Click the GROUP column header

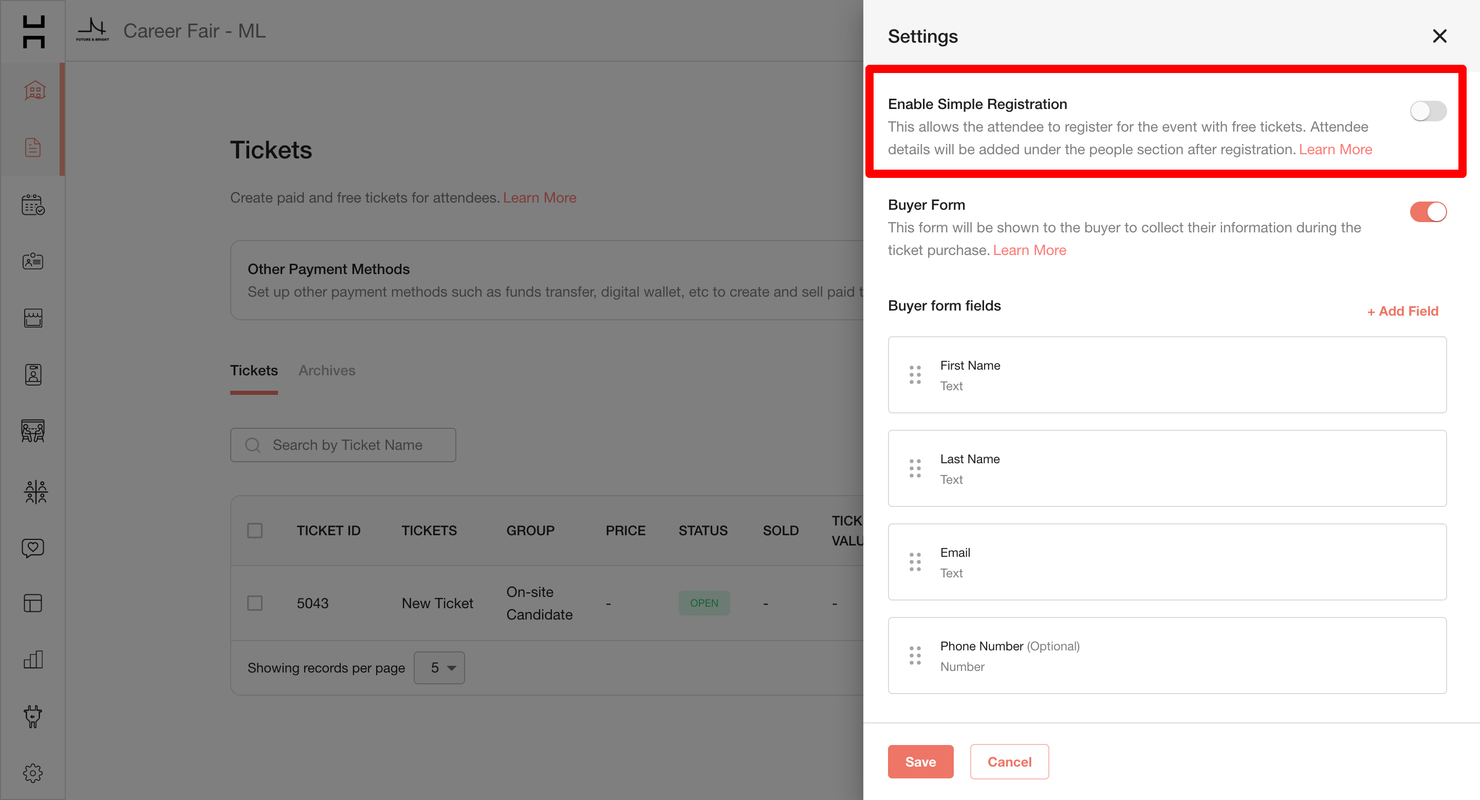click(530, 531)
